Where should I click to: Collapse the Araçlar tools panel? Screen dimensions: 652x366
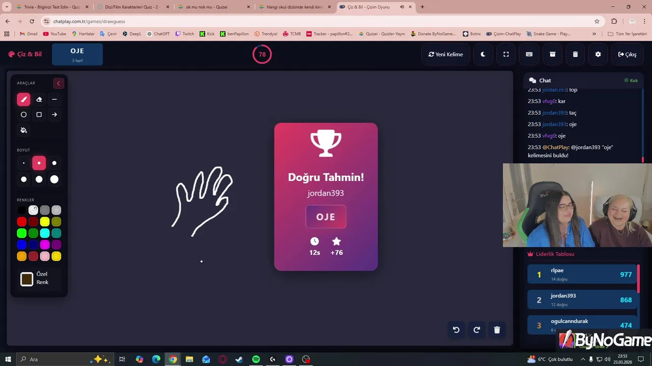58,83
